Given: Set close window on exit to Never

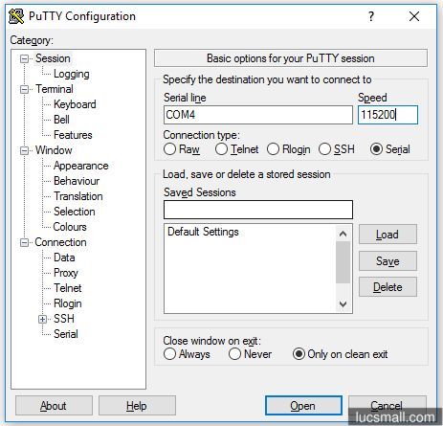Looking at the screenshot, I should [x=250, y=354].
